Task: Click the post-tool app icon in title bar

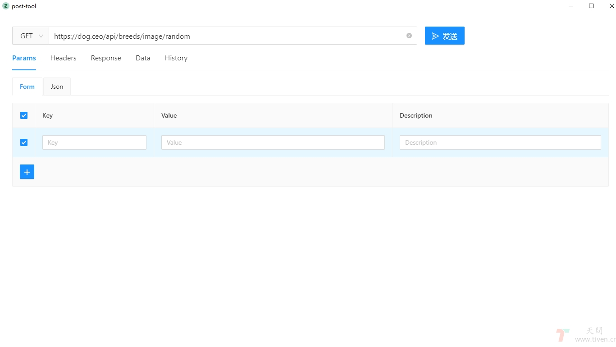Action: point(6,6)
